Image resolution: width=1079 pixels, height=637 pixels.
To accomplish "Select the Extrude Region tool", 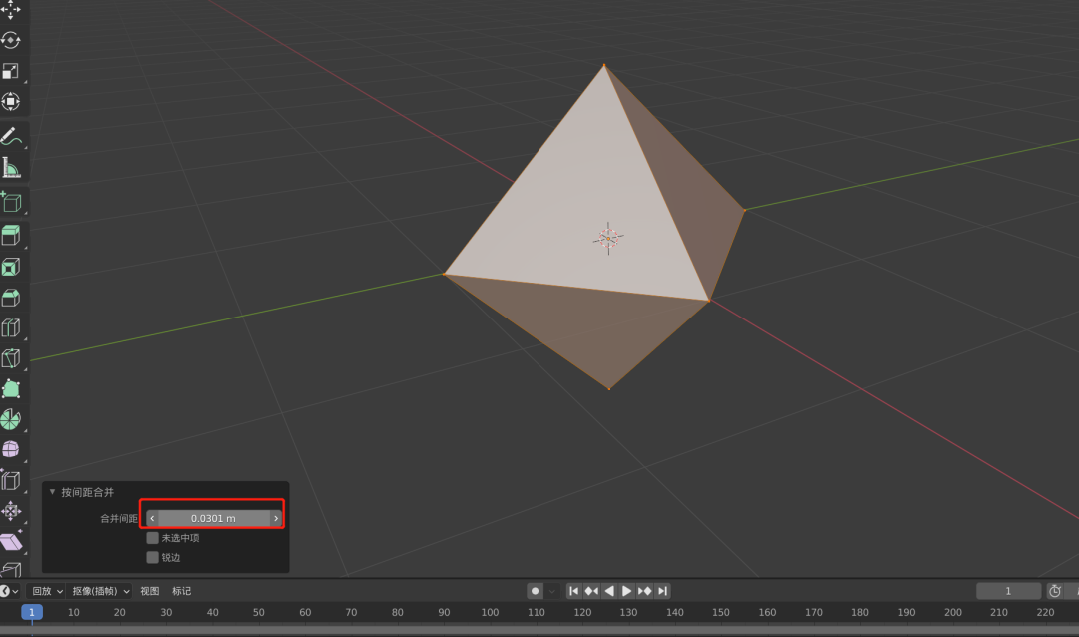I will pos(10,236).
